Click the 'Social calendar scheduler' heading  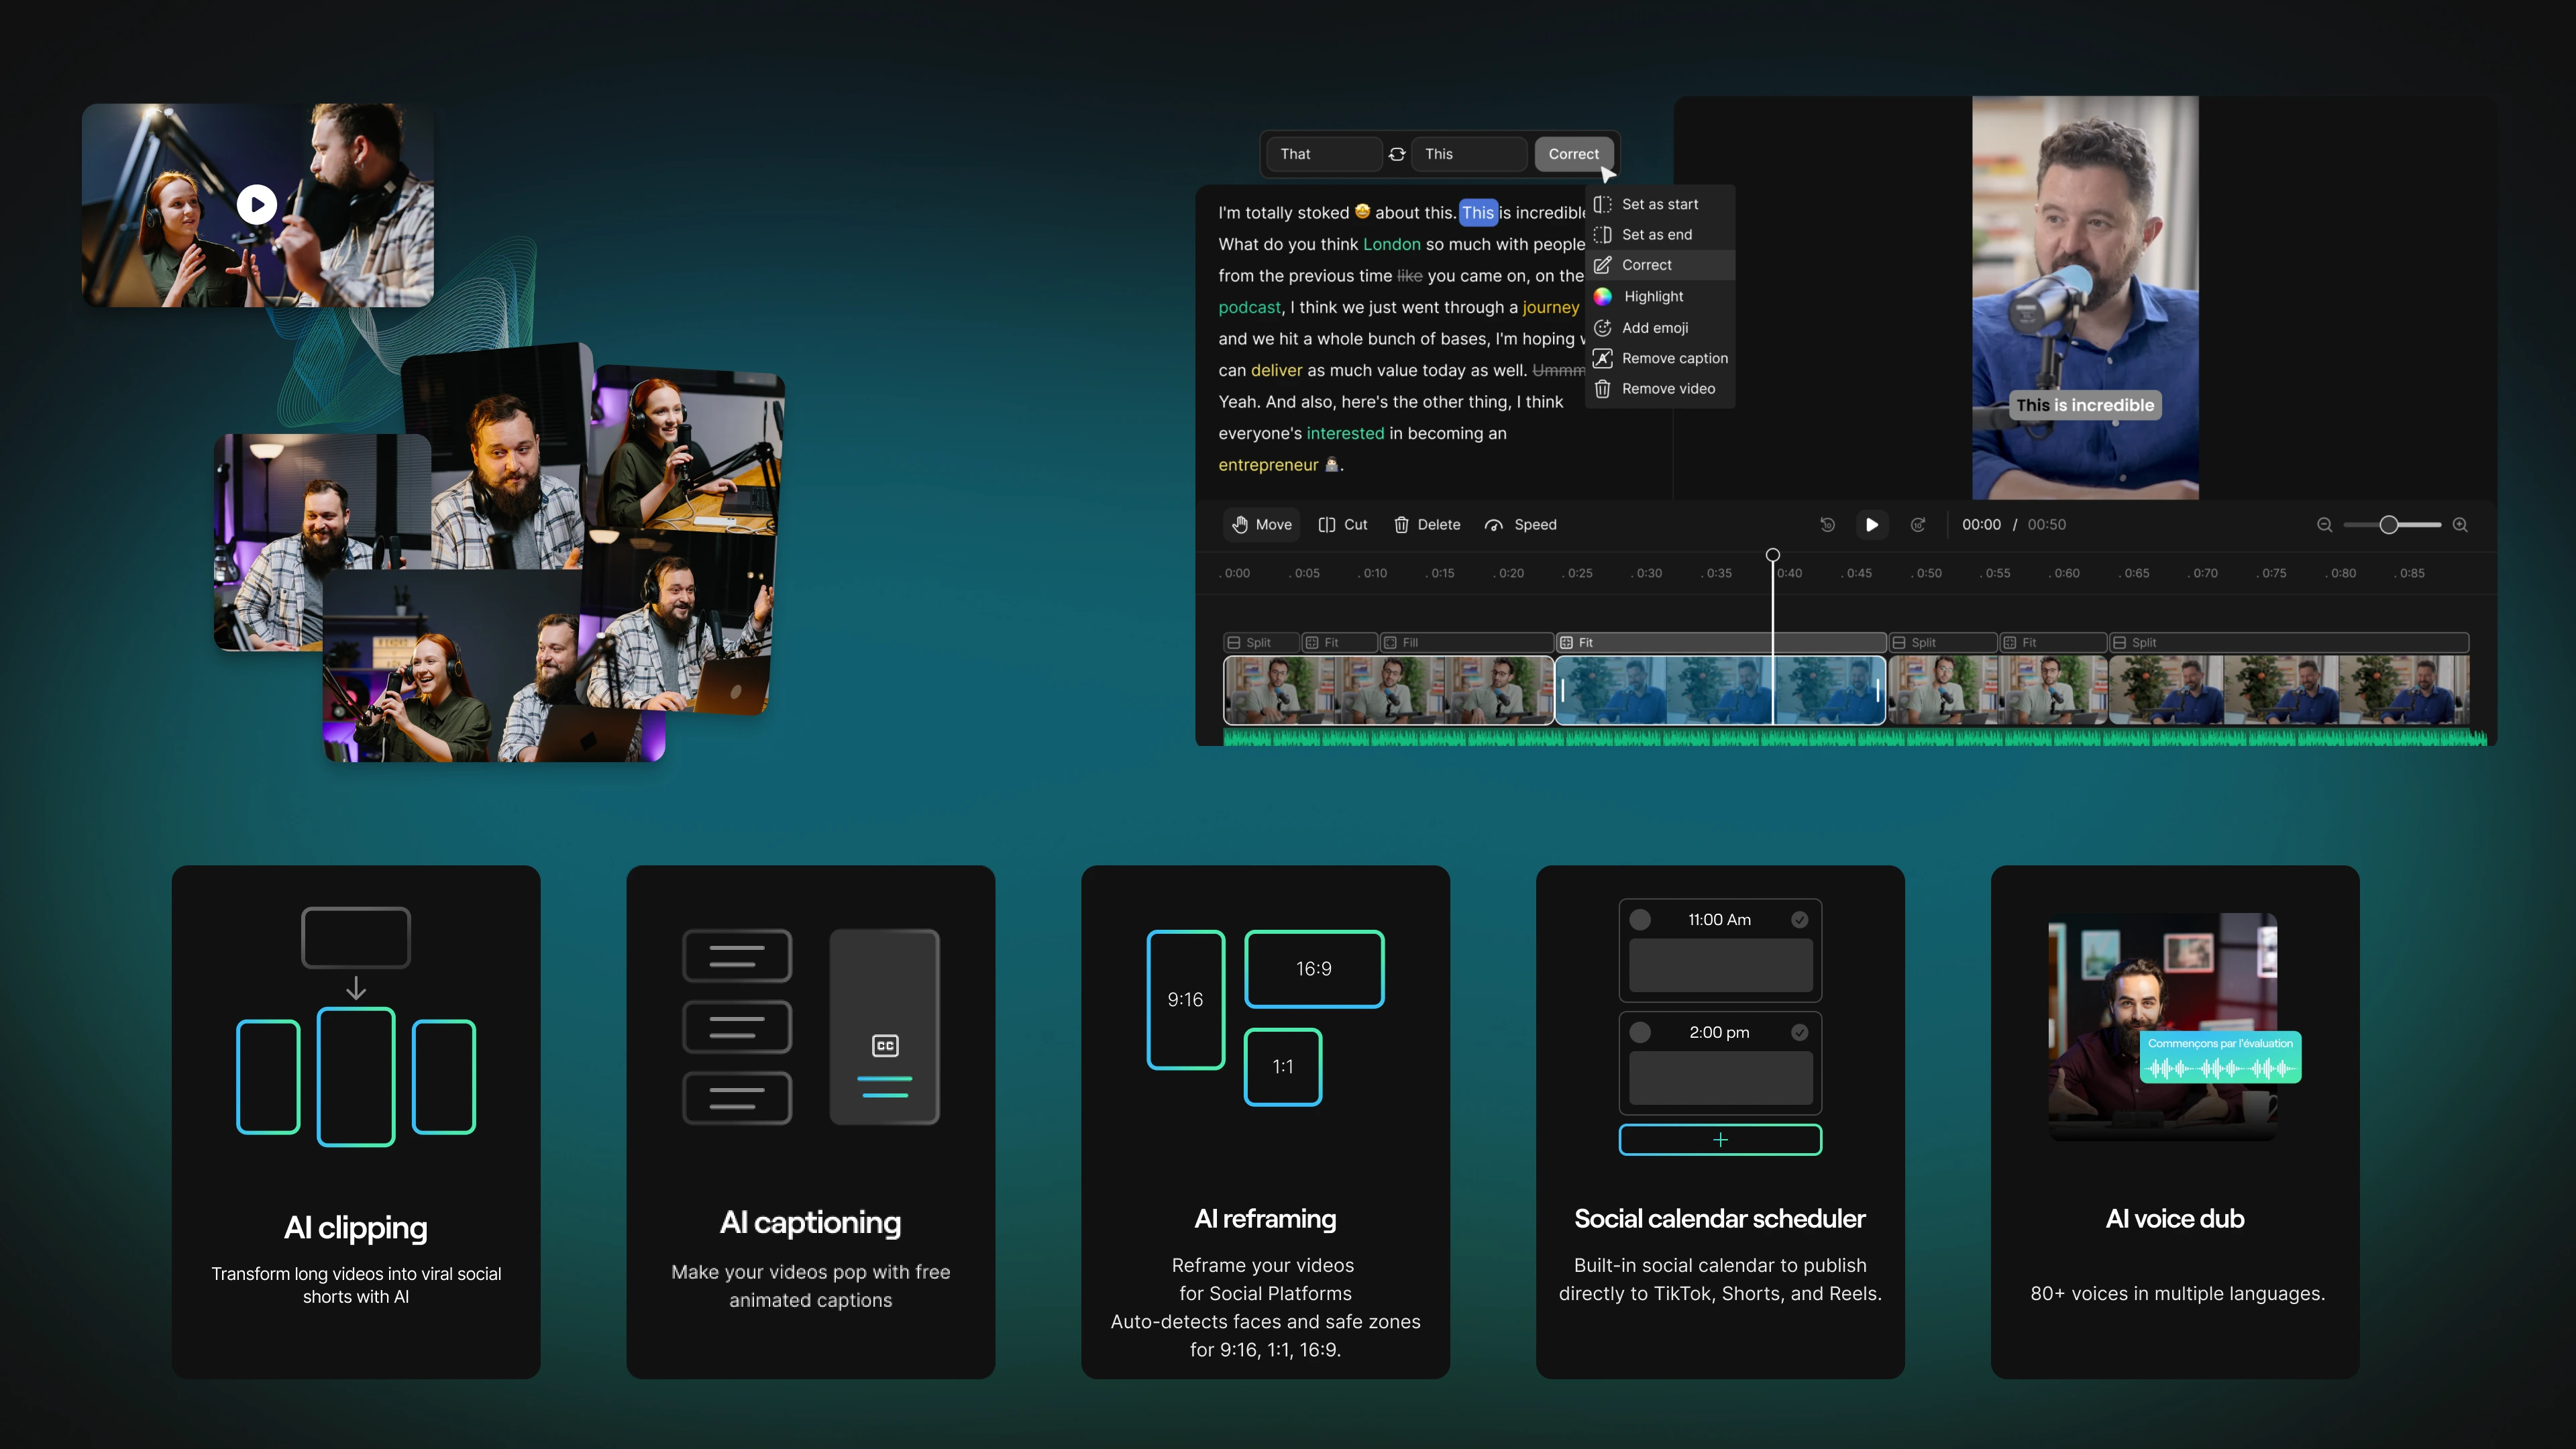click(x=1720, y=1218)
